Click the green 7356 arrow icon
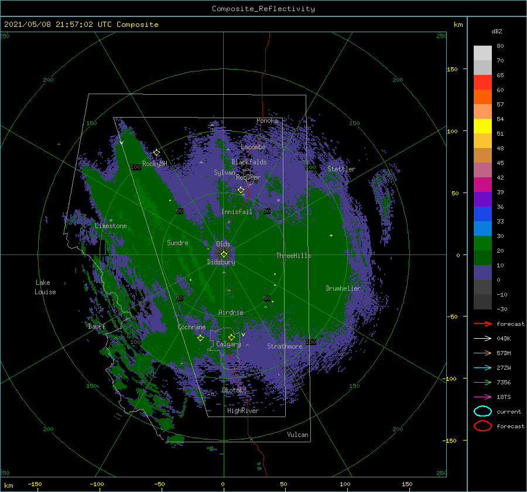Screen dimensions: 527x492 pos(482,382)
